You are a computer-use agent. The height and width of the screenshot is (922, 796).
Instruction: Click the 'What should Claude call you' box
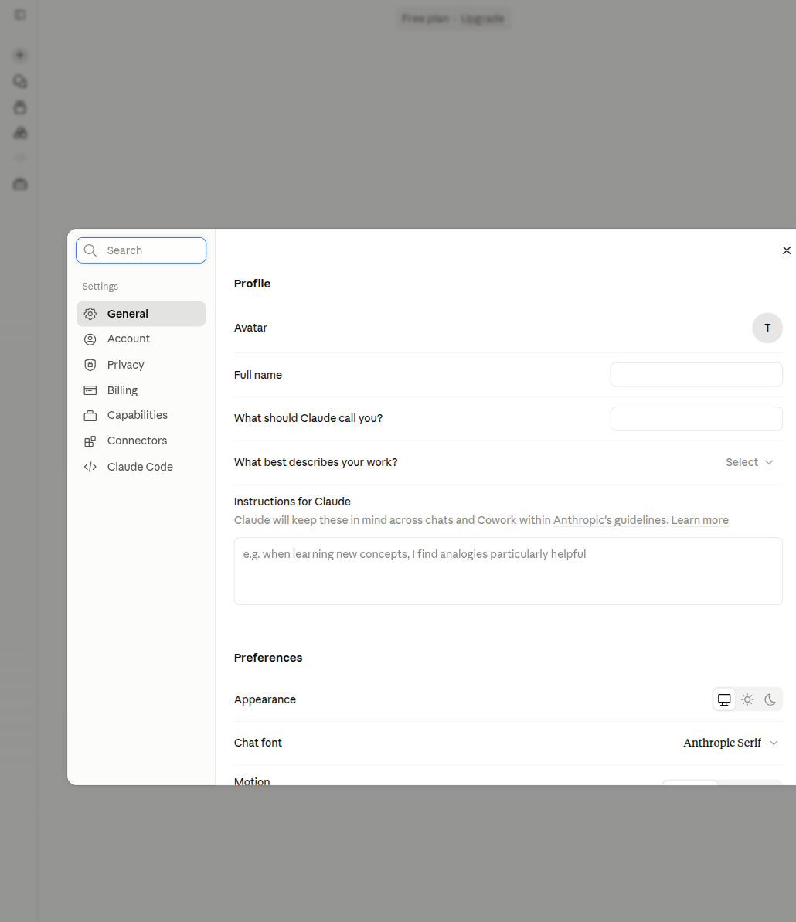[x=696, y=419]
